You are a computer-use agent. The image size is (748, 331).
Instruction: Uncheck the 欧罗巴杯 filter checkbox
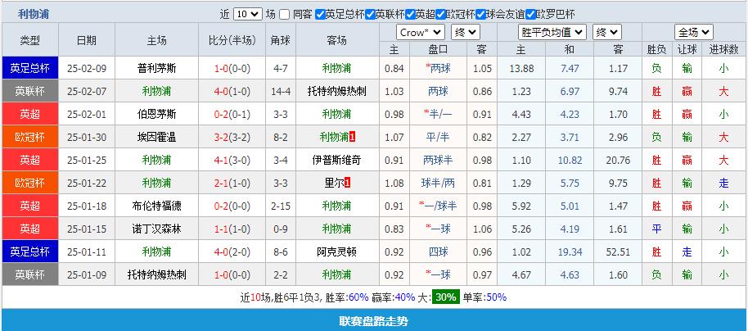[x=529, y=15]
